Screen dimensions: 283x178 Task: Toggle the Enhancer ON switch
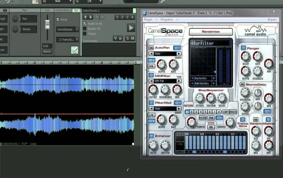tap(151, 136)
